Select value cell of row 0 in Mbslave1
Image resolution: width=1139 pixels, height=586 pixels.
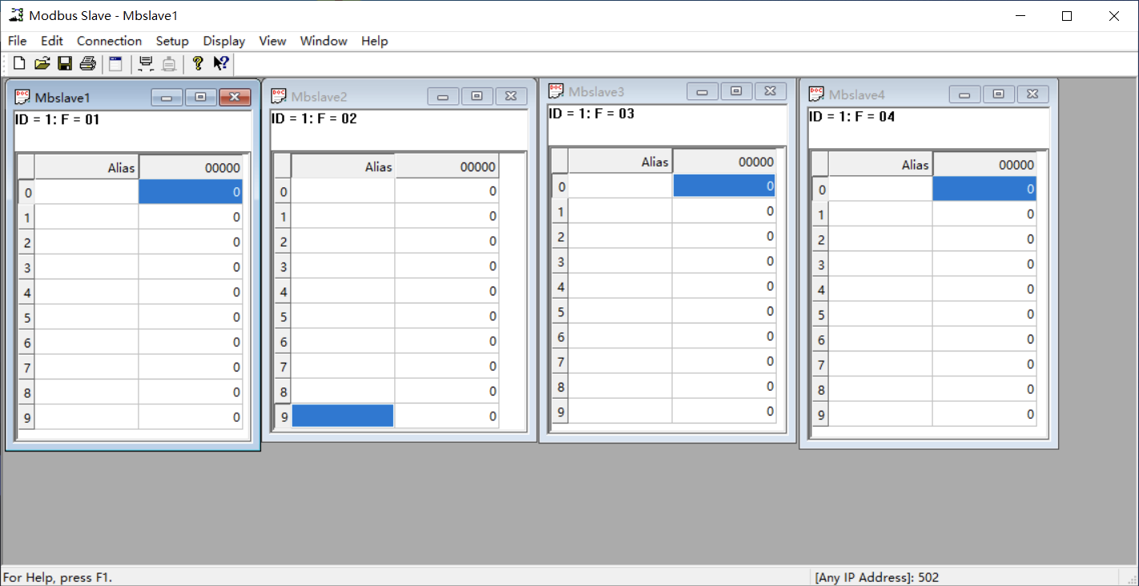click(191, 192)
